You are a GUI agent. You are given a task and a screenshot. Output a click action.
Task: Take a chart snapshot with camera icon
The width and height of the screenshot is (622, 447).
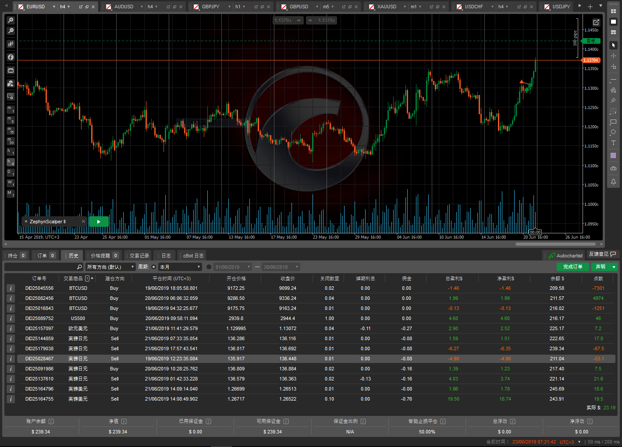(x=613, y=169)
